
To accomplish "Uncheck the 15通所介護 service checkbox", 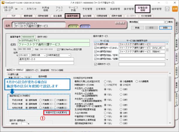I will [x=95, y=44].
